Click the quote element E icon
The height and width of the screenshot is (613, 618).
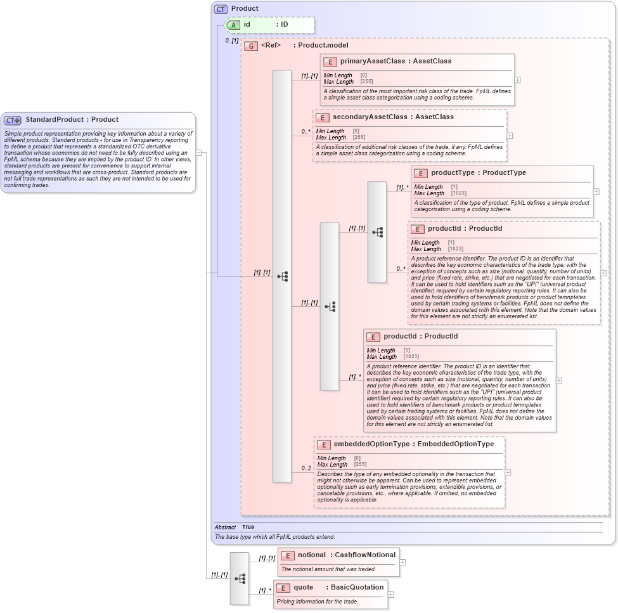click(283, 587)
